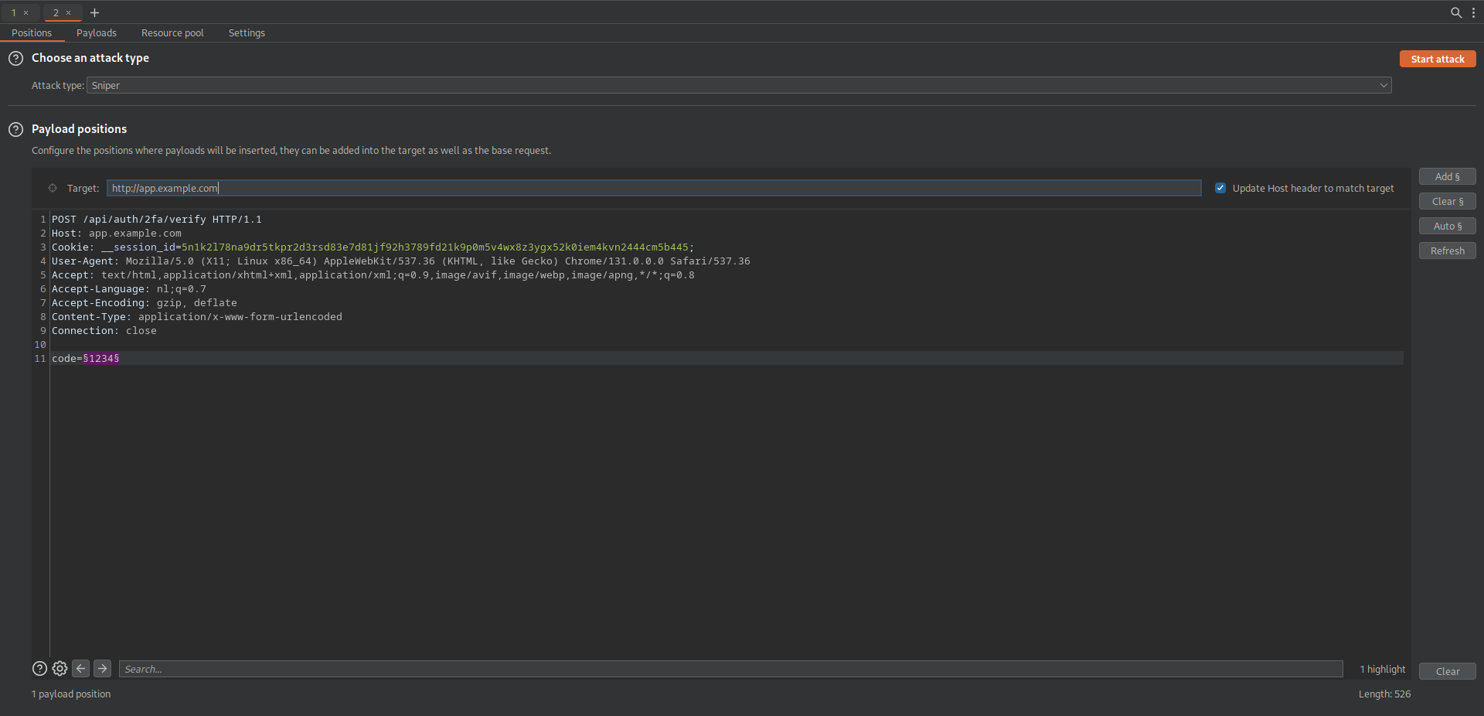
Task: Click the Auto § button
Action: coord(1448,226)
